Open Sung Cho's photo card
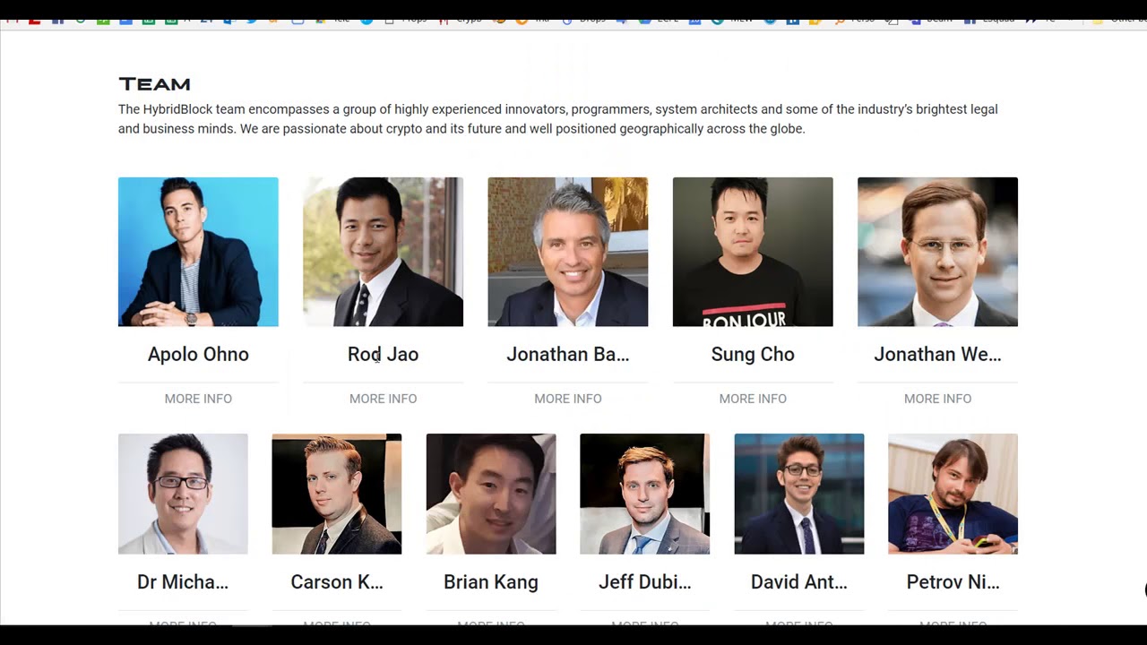This screenshot has width=1147, height=645. pyautogui.click(x=753, y=252)
